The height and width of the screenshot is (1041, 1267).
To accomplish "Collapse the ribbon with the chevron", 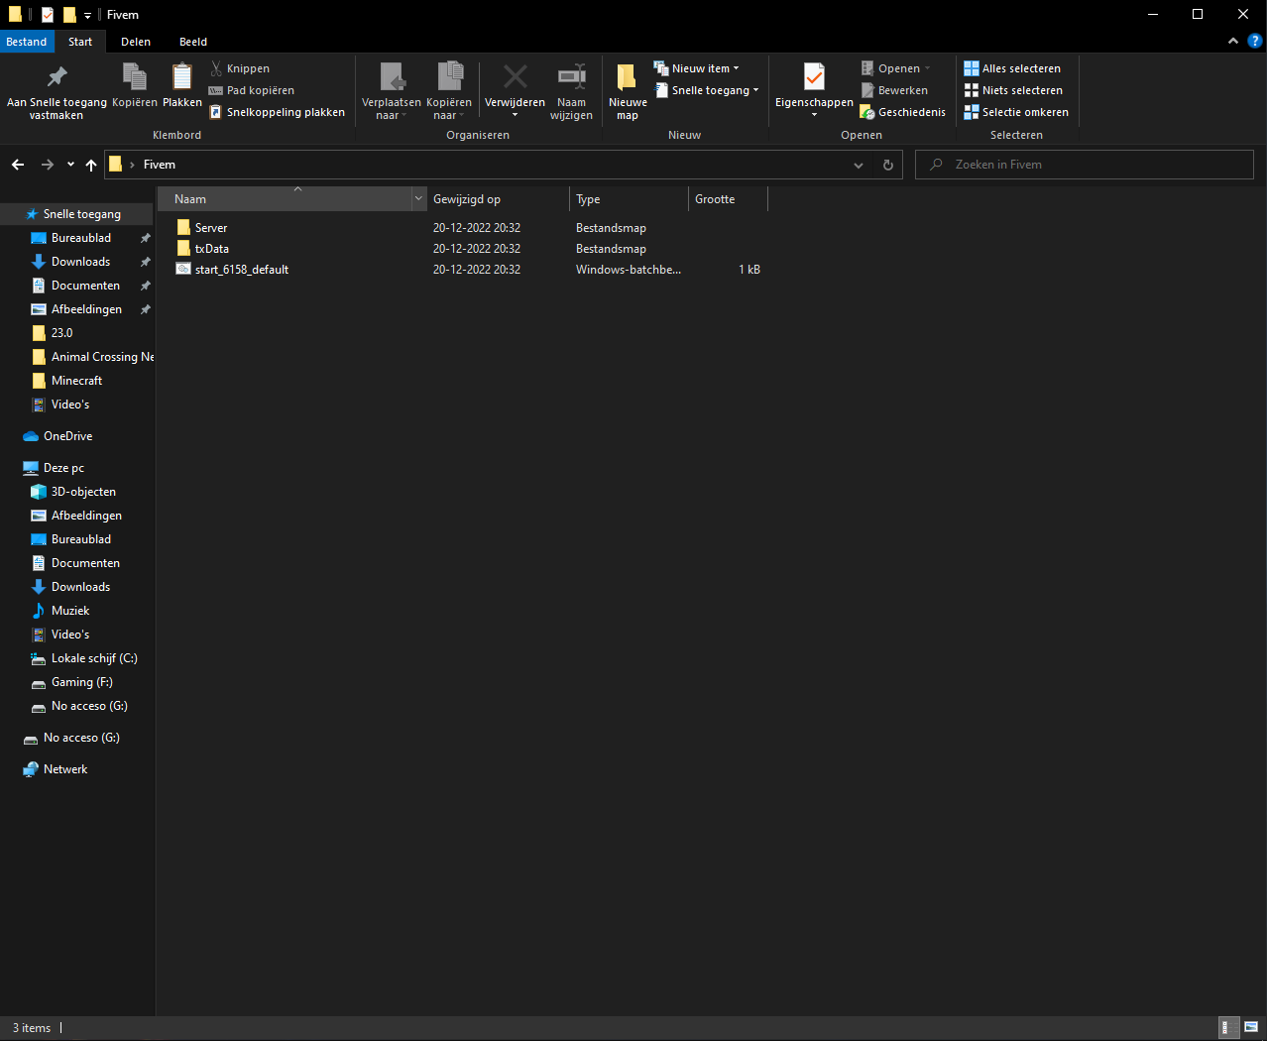I will (1233, 42).
